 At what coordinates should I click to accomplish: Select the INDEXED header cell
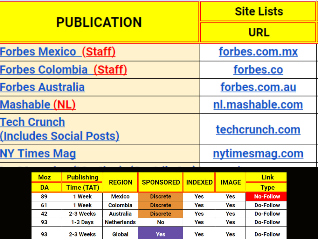click(199, 182)
